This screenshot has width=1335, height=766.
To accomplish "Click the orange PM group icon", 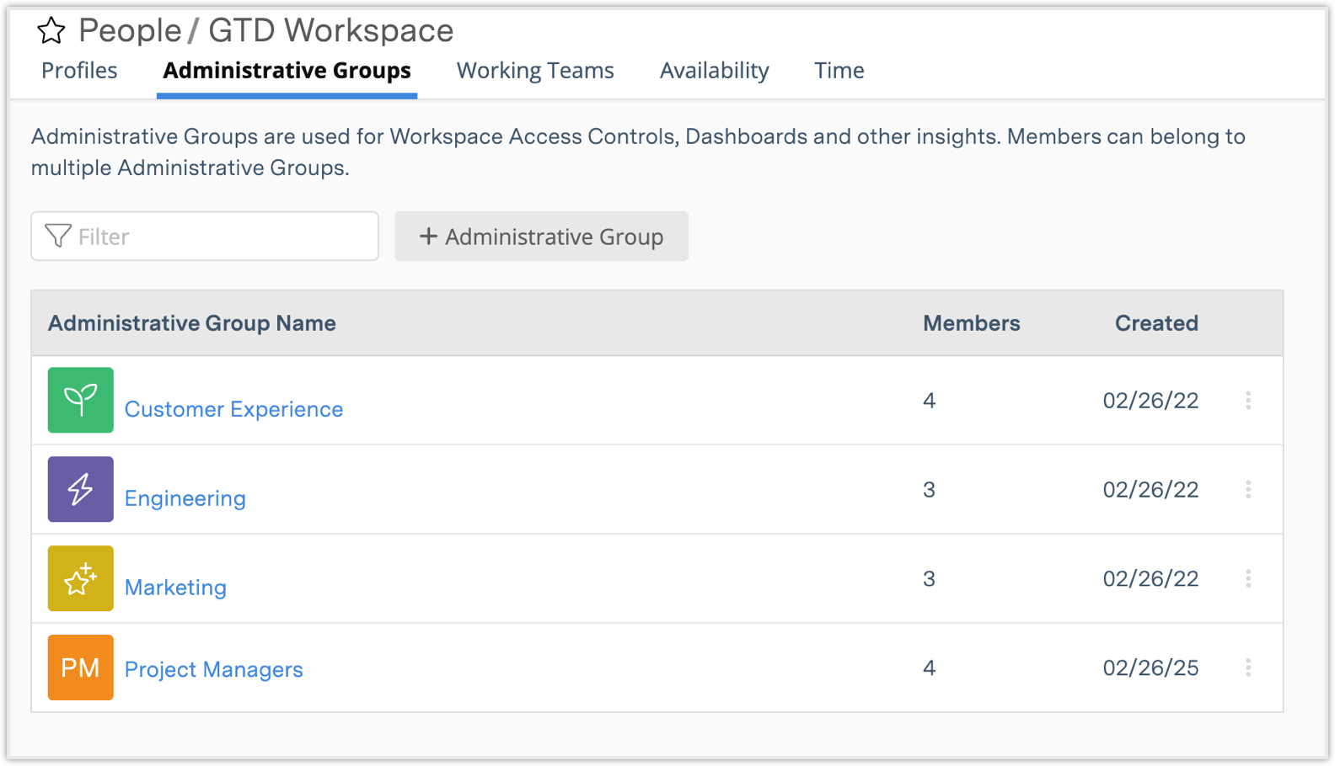I will point(81,668).
